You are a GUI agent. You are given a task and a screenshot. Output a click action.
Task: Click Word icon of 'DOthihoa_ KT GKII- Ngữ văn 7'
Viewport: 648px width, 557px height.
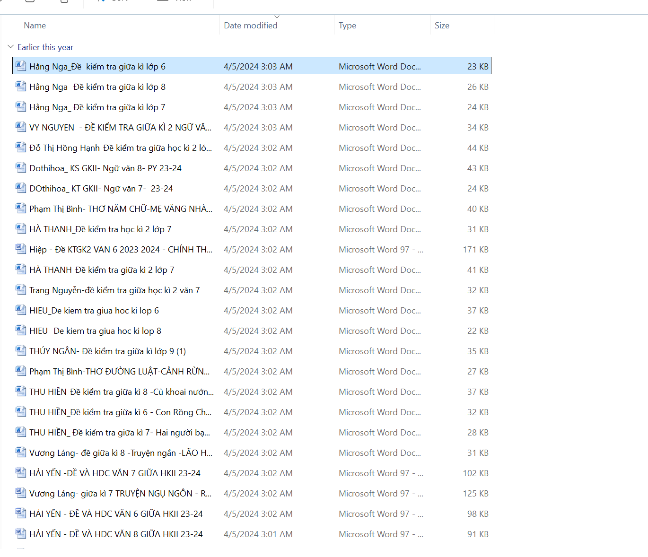pyautogui.click(x=21, y=188)
